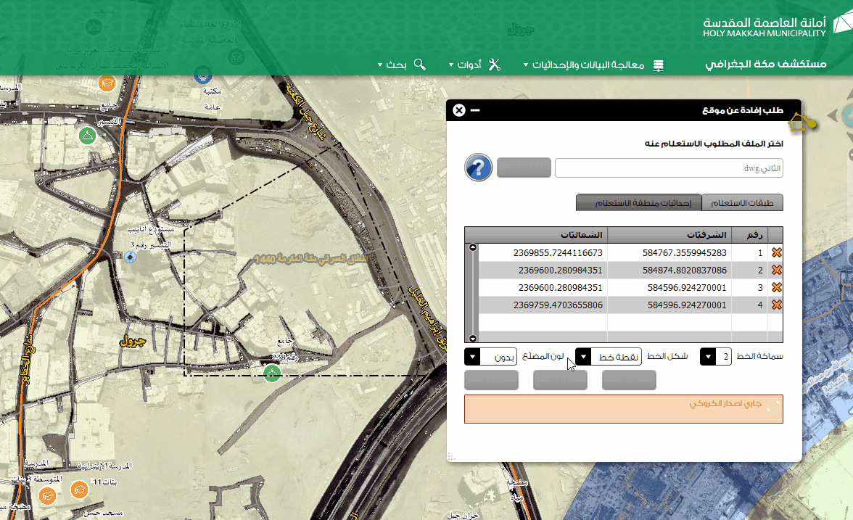Click the tools wrench-screwdriver icon
853x520 pixels.
tap(494, 65)
